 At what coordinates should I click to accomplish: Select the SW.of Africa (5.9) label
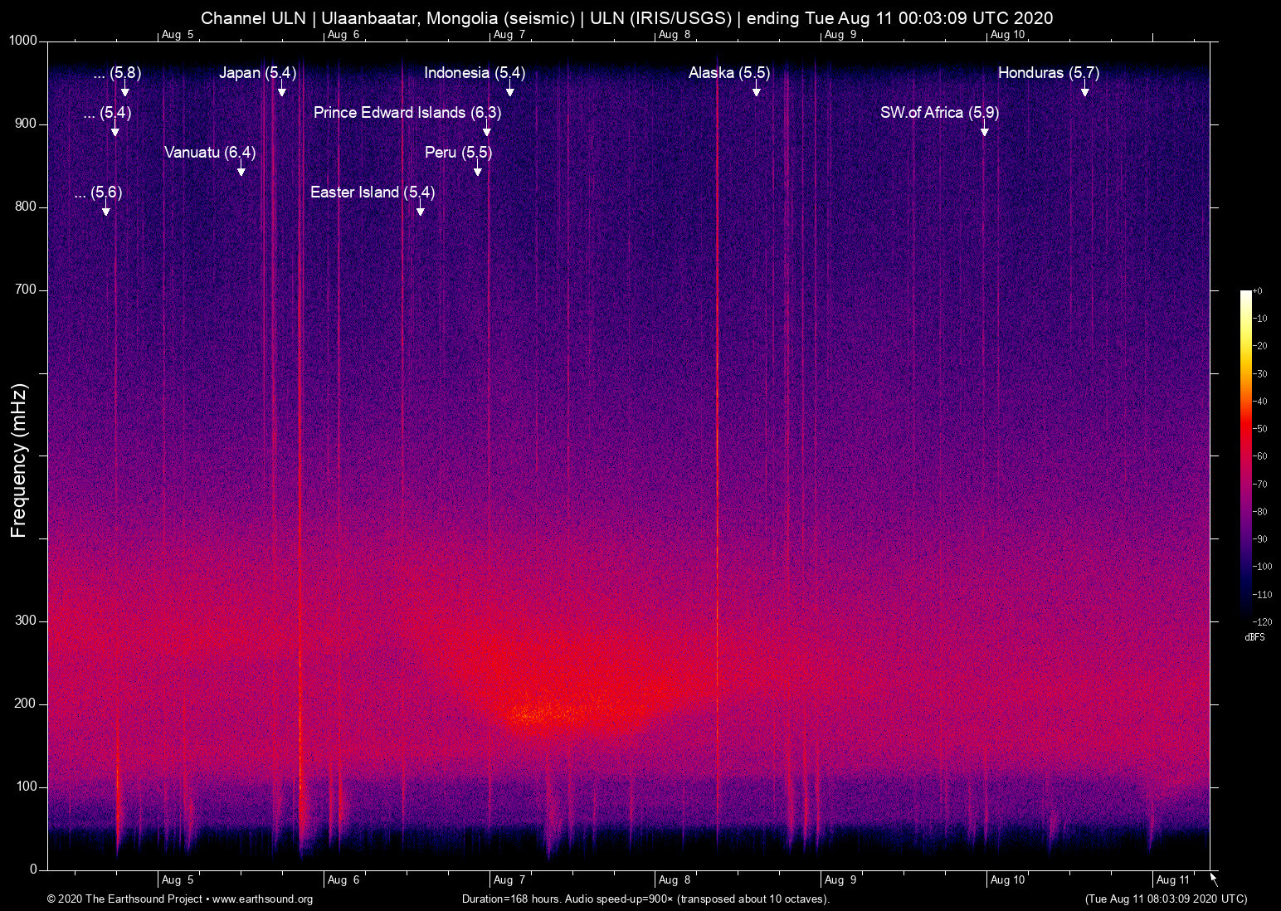click(939, 113)
